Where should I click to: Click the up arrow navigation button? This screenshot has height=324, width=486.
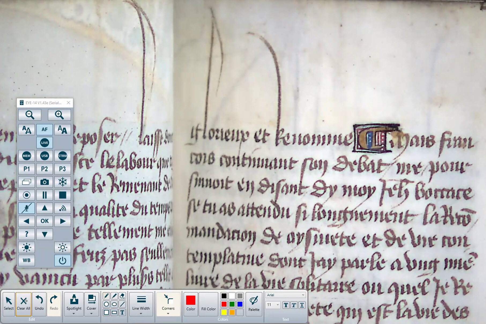tap(44, 208)
